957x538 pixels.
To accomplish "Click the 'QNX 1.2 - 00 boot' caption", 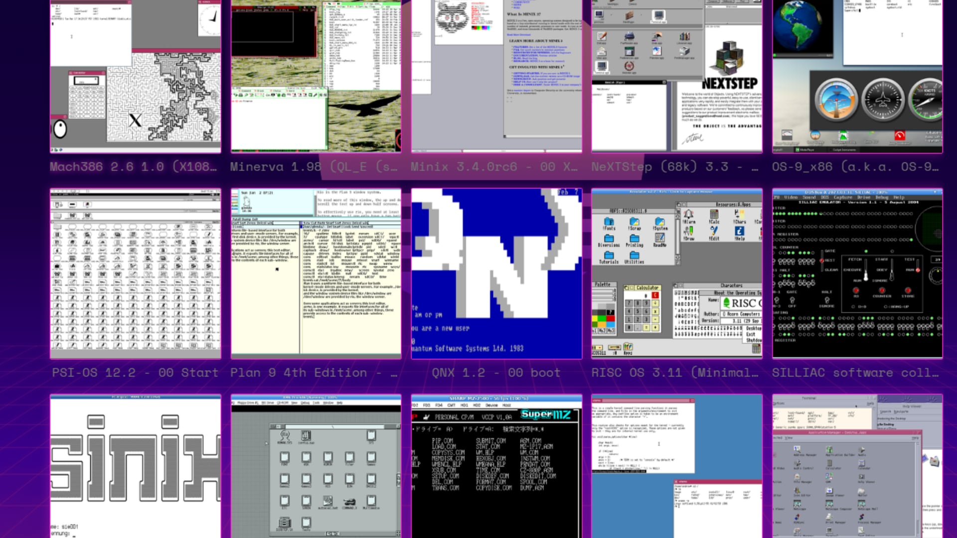I will click(x=496, y=373).
